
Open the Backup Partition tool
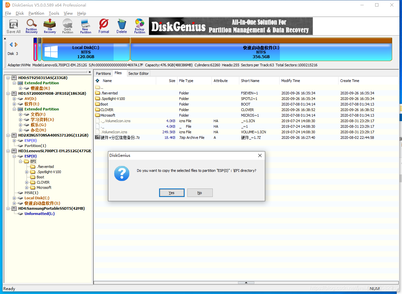(x=139, y=26)
